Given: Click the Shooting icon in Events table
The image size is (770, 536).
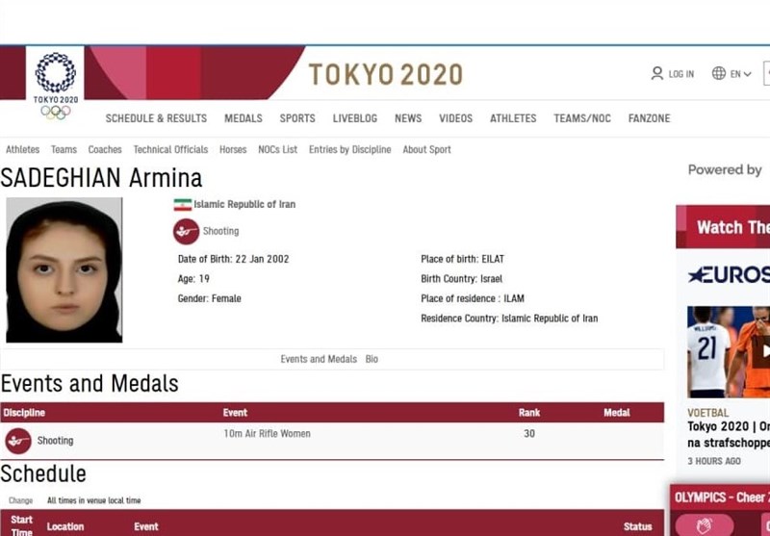Looking at the screenshot, I should (x=18, y=441).
